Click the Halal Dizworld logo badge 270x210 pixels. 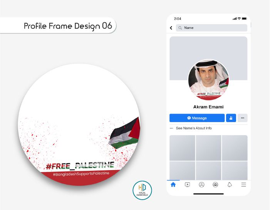click(142, 190)
